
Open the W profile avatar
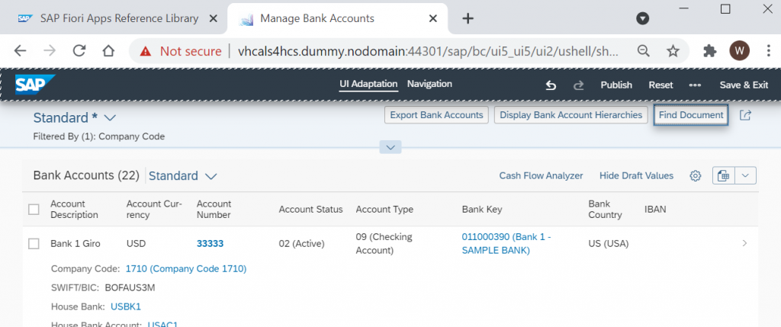[739, 51]
